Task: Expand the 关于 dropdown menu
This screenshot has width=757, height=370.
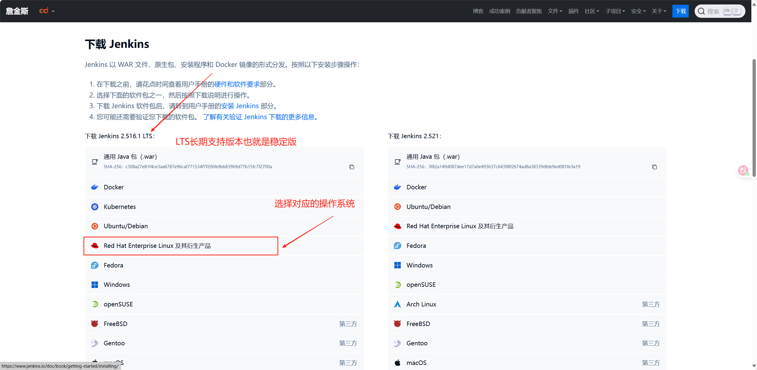Action: point(659,11)
